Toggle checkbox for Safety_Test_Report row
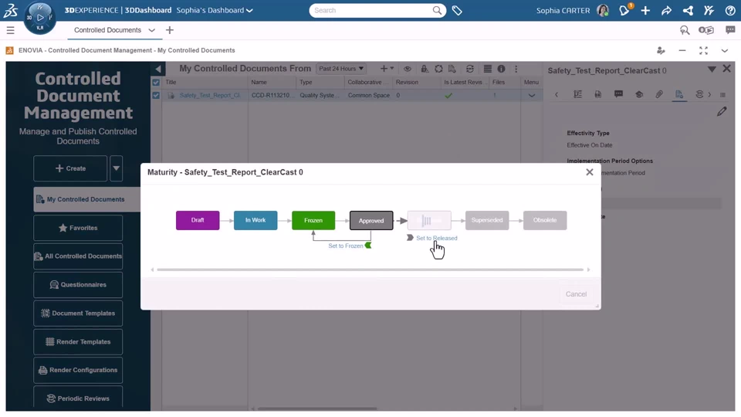Screen dimensions: 741x417 point(156,96)
